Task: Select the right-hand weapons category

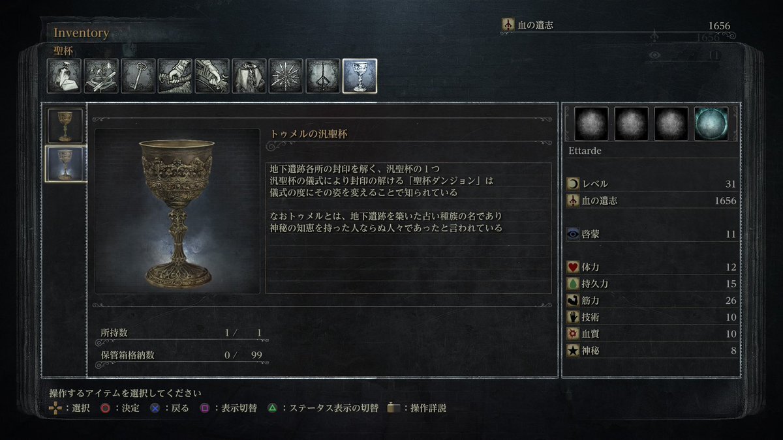Action: click(x=175, y=76)
